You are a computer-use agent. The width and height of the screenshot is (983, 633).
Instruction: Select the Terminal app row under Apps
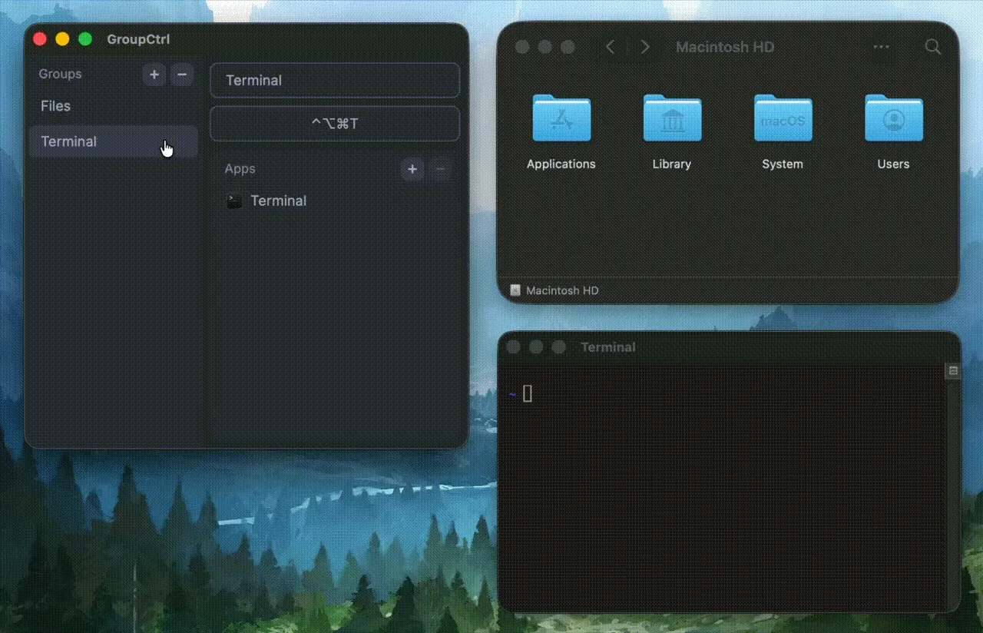coord(335,201)
